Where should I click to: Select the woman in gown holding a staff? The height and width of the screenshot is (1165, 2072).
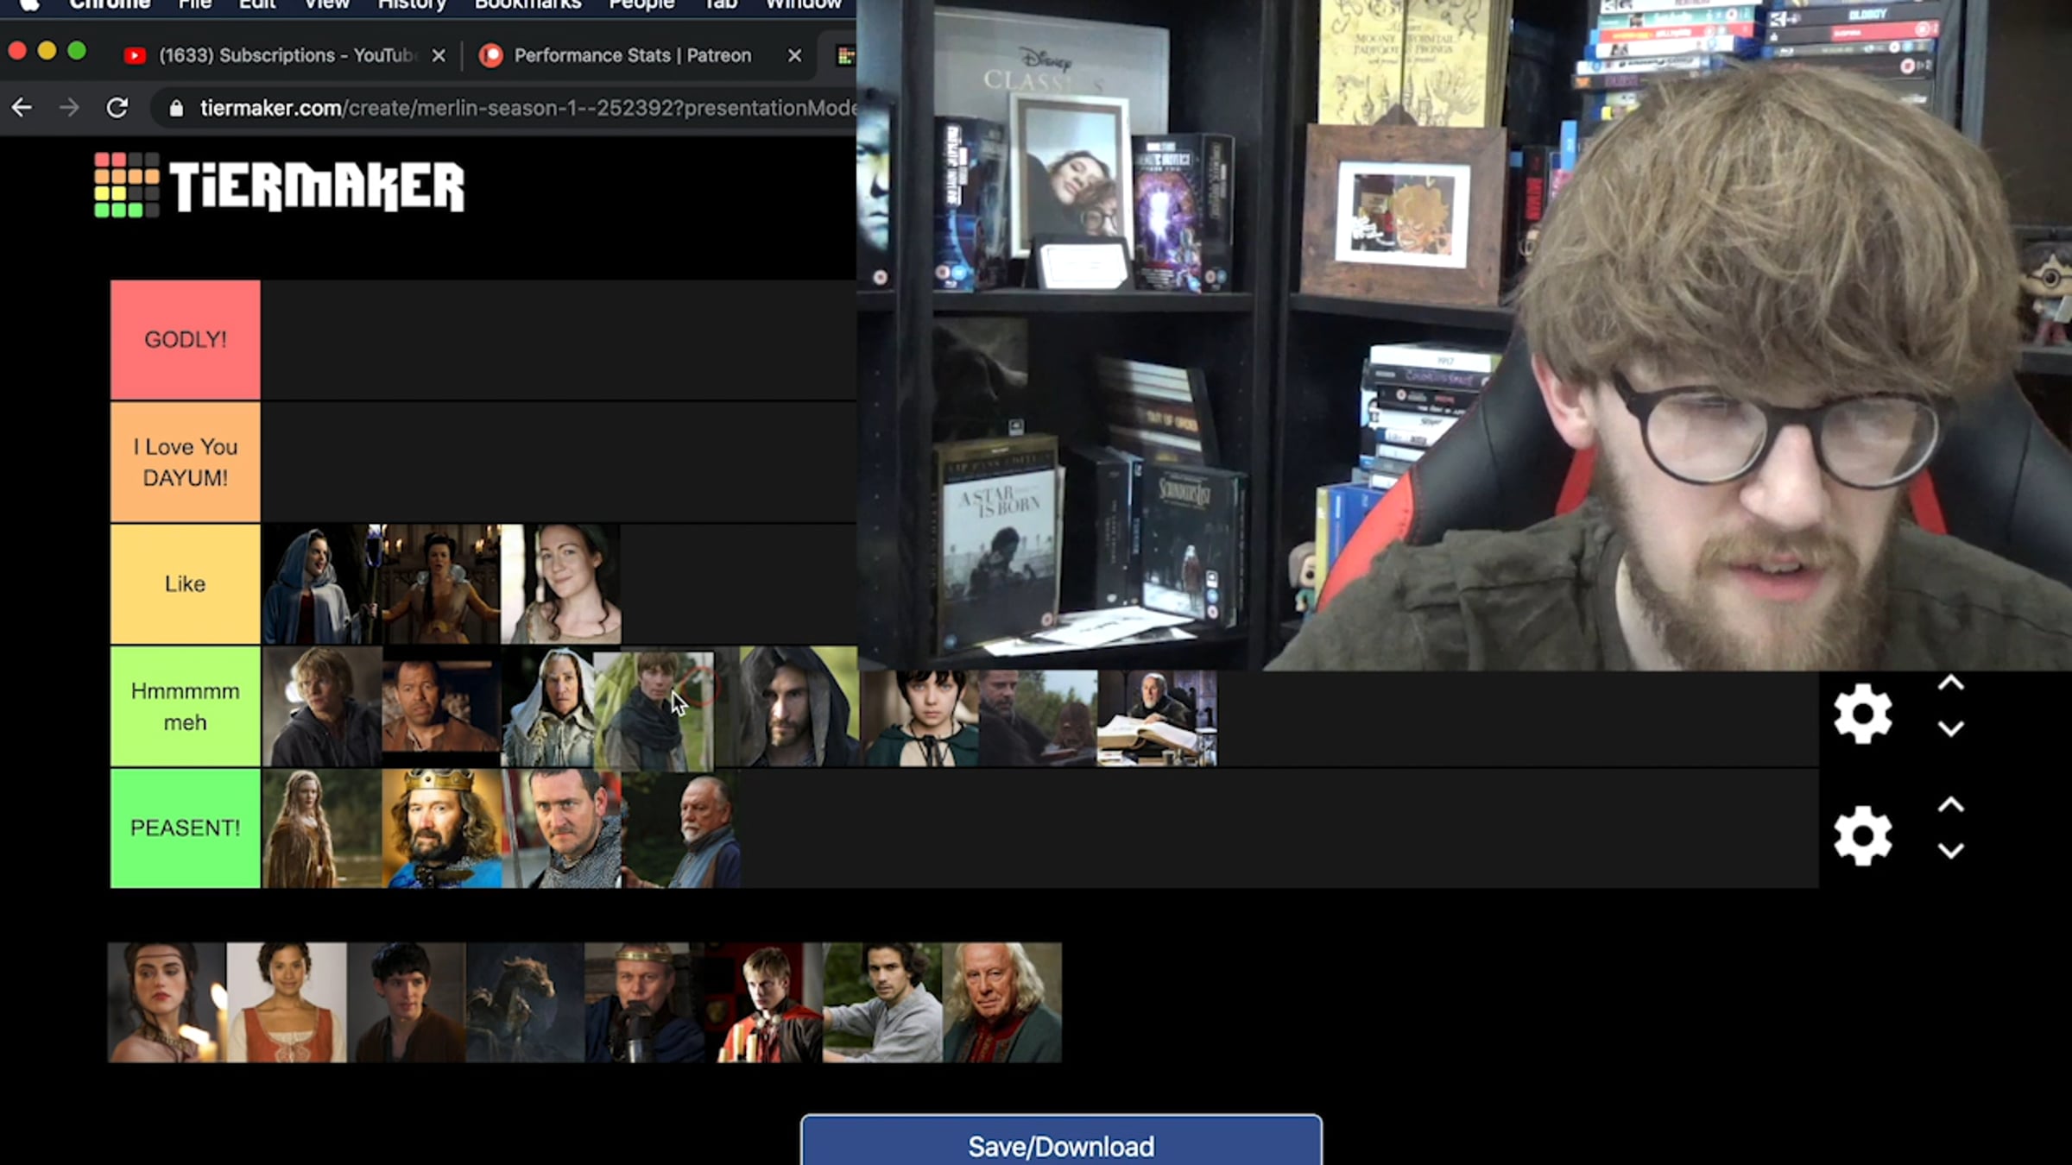[x=441, y=584]
